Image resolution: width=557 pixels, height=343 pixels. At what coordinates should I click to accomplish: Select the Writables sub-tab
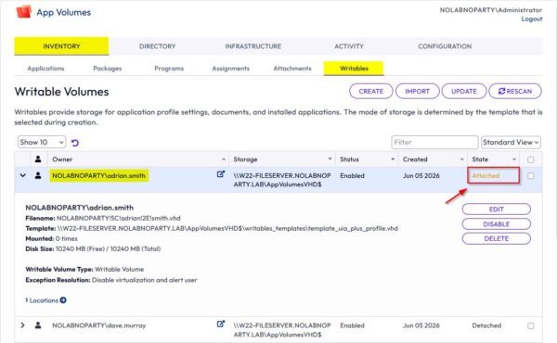[354, 68]
